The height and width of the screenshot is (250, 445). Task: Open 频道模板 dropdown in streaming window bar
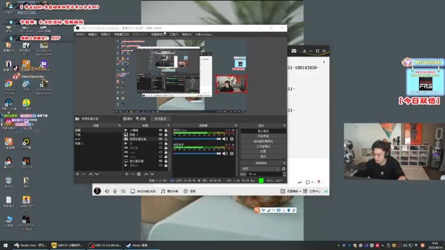[294, 191]
